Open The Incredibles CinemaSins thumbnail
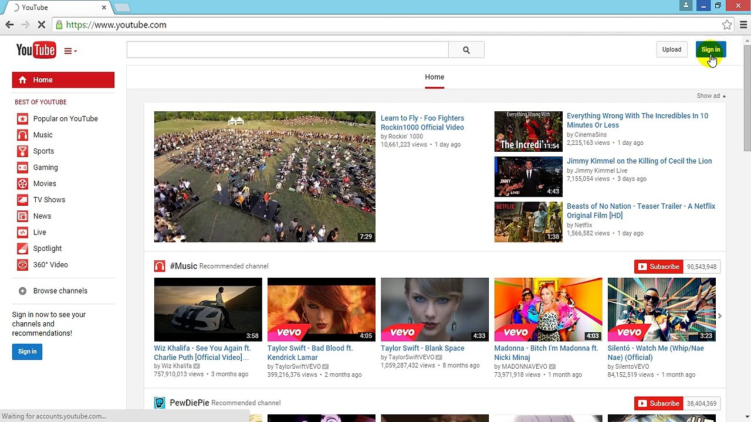Viewport: 751px width, 422px height. (528, 131)
